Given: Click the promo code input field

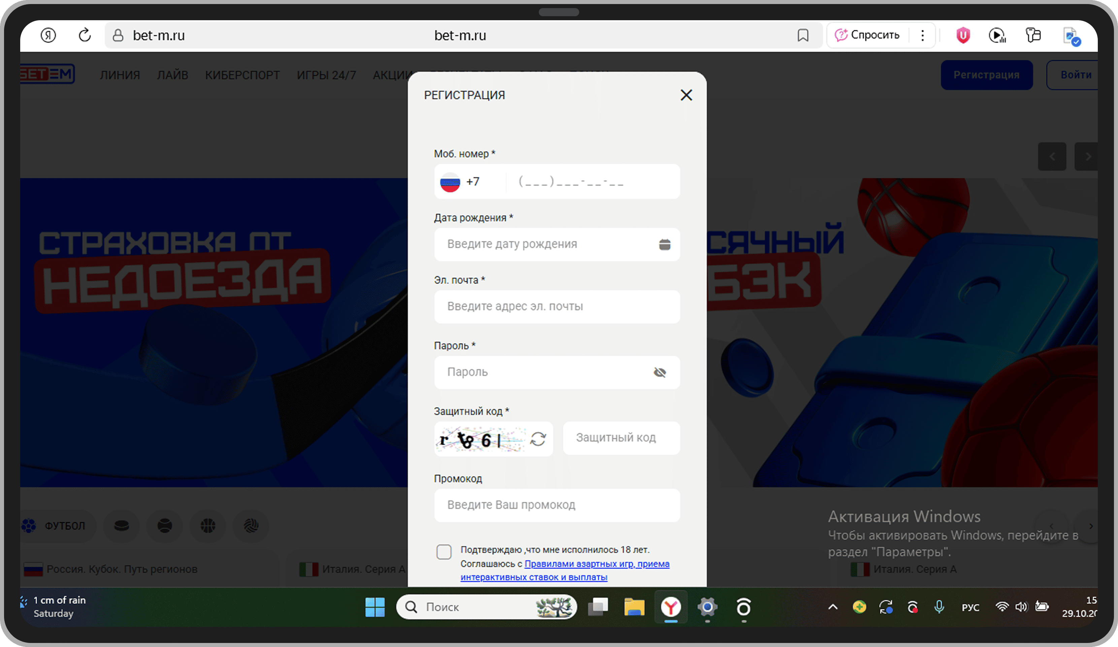Looking at the screenshot, I should (557, 505).
